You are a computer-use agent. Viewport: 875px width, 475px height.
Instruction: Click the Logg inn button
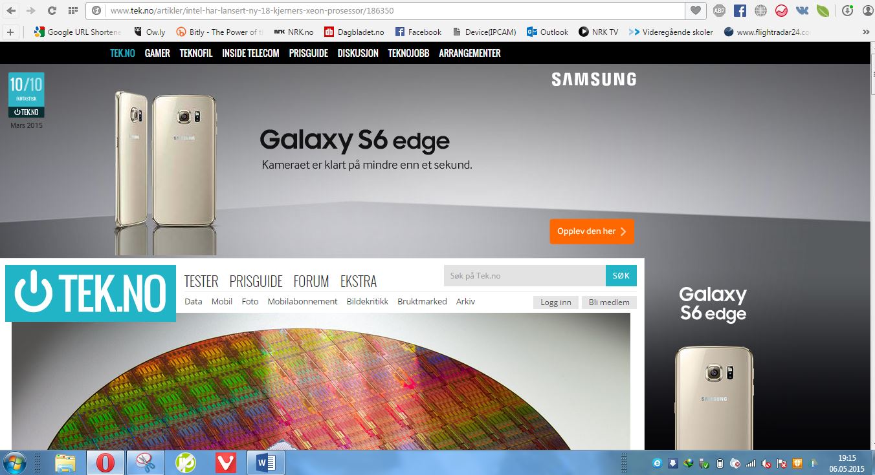click(x=556, y=302)
